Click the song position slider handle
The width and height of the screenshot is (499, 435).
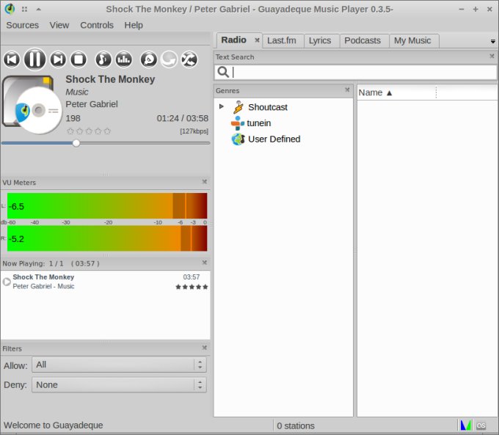tap(76, 143)
